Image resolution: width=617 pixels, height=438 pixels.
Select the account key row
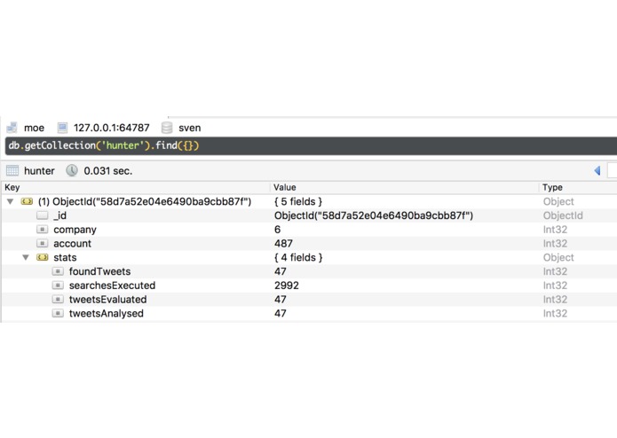[73, 244]
